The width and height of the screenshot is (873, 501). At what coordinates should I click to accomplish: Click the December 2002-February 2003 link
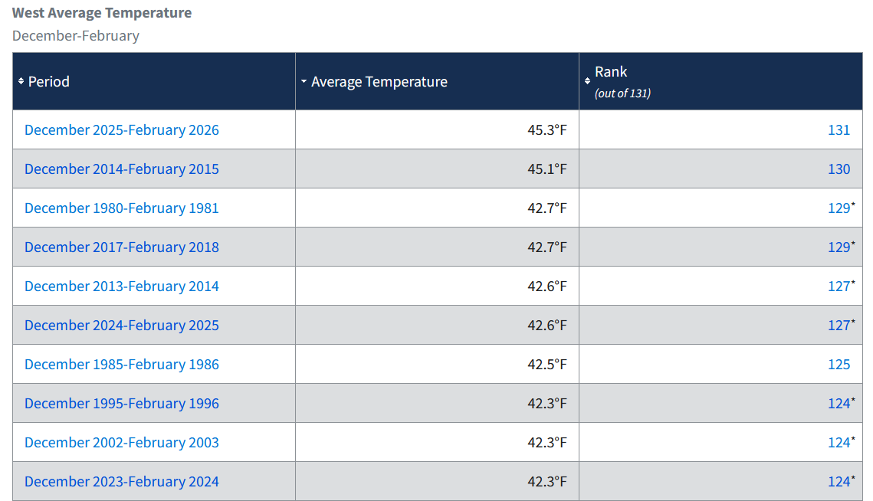122,443
